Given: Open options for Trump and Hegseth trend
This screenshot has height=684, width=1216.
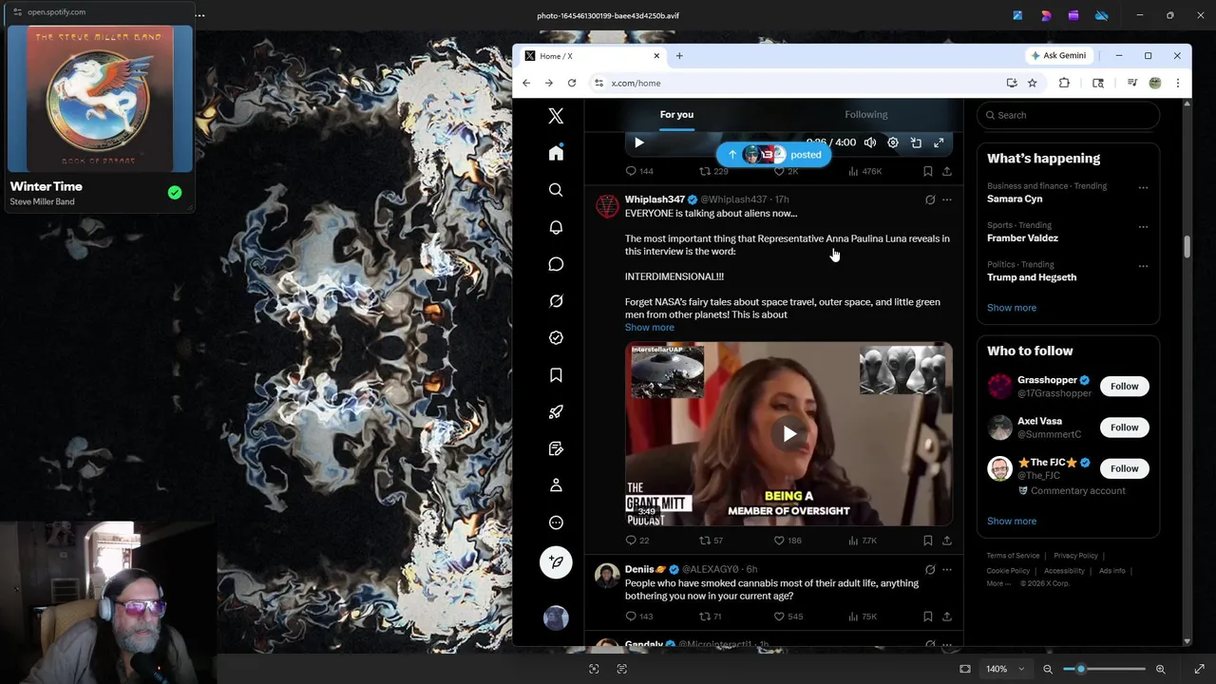Looking at the screenshot, I should pyautogui.click(x=1143, y=266).
